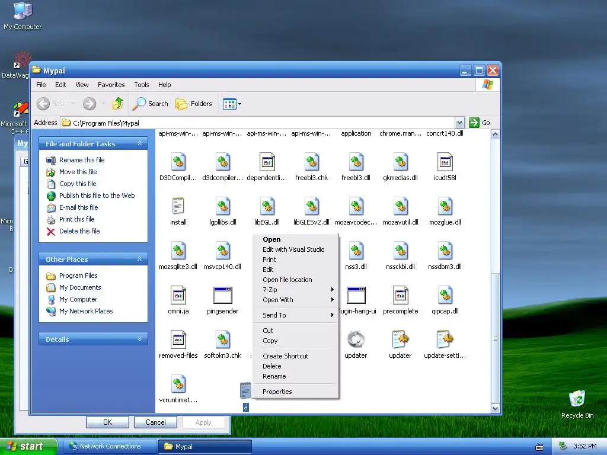Select the qipcap.dll file icon
Viewport: 607px width, 455px height.
tap(445, 295)
